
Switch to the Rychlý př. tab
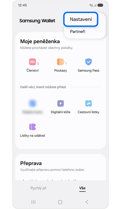pos(39,188)
